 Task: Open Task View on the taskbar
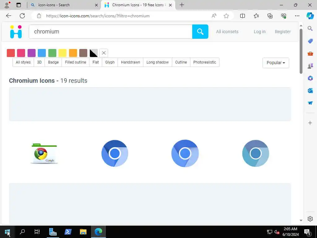[x=37, y=232]
